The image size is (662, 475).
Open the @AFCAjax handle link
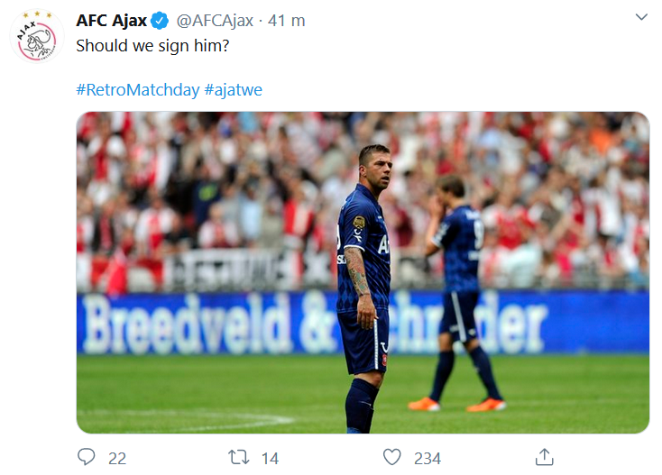(216, 21)
